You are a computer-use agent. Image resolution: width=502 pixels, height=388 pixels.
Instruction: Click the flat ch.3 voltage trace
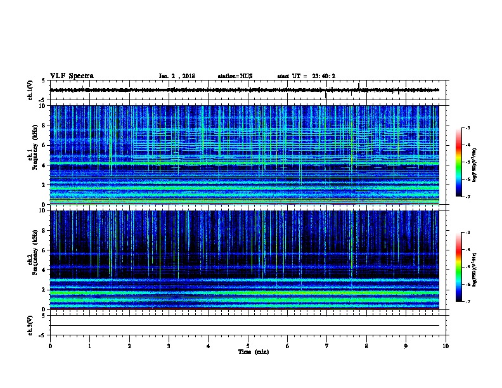(245, 326)
